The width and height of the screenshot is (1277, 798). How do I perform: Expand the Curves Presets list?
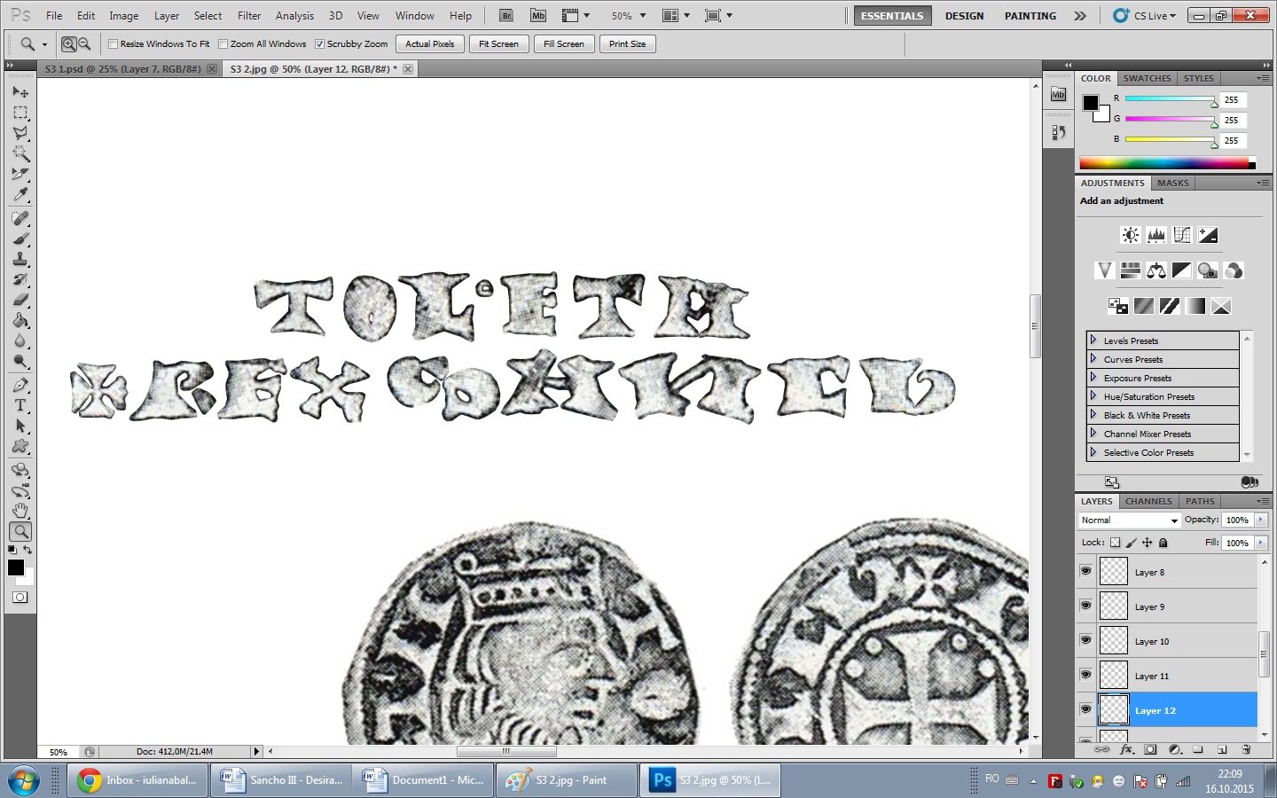coord(1093,359)
